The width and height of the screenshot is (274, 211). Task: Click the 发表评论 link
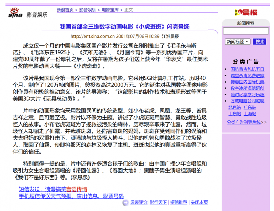pyautogui.click(x=139, y=203)
